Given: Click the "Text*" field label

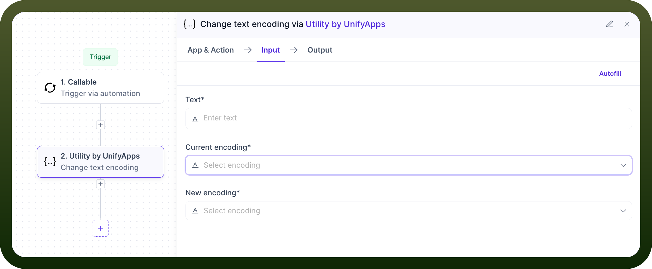Looking at the screenshot, I should tap(195, 100).
